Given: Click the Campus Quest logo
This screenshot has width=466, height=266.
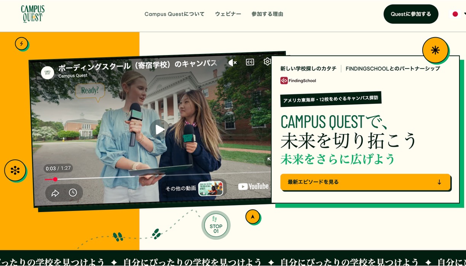Looking at the screenshot, I should pos(33,14).
